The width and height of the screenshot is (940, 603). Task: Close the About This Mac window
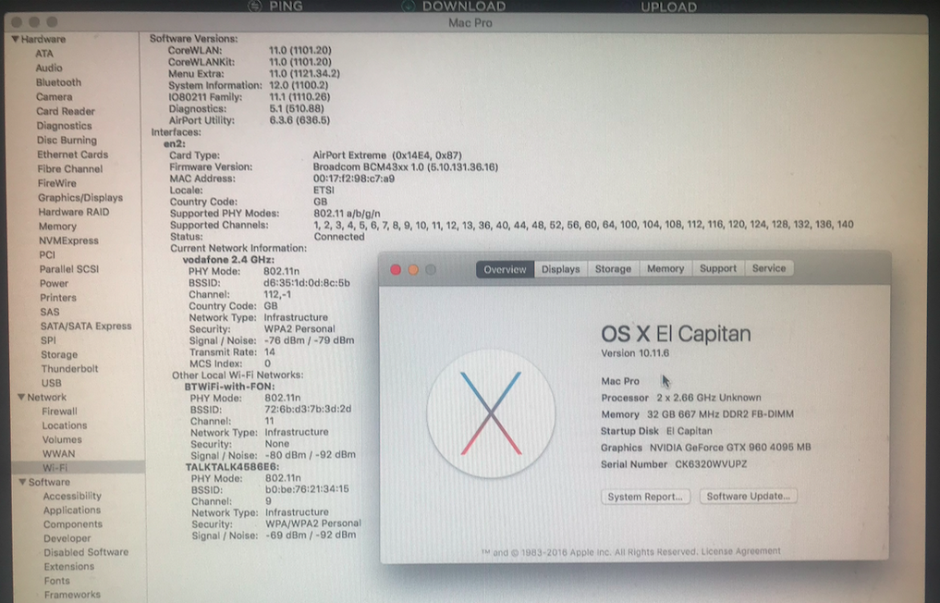click(396, 270)
